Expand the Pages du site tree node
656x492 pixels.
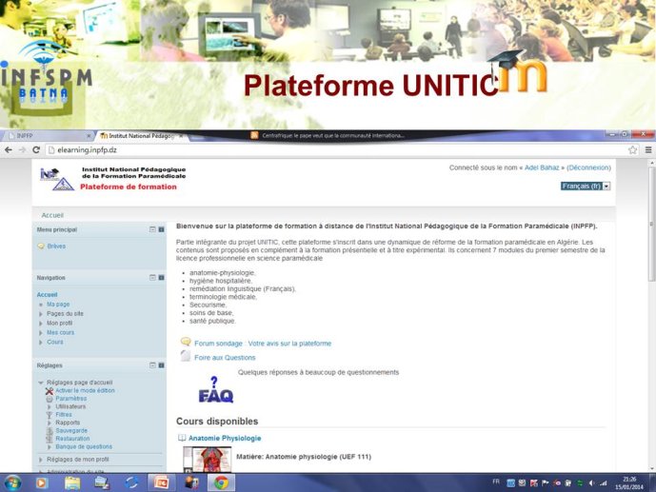click(41, 314)
